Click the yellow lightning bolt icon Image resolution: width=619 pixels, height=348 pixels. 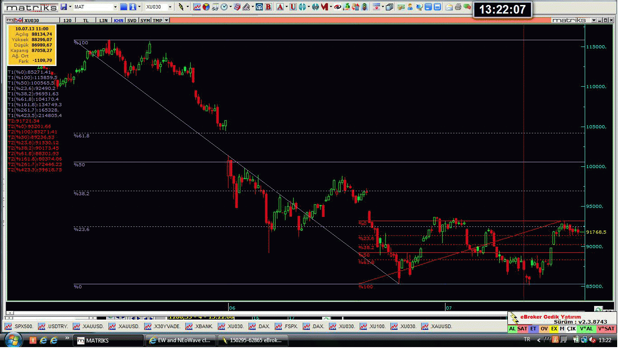tap(181, 7)
